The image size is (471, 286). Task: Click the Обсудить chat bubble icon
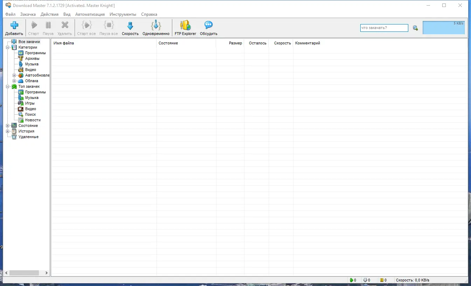tap(209, 25)
